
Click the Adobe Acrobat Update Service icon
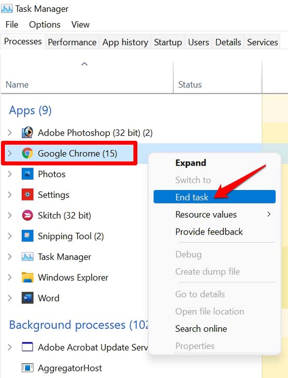[27, 347]
